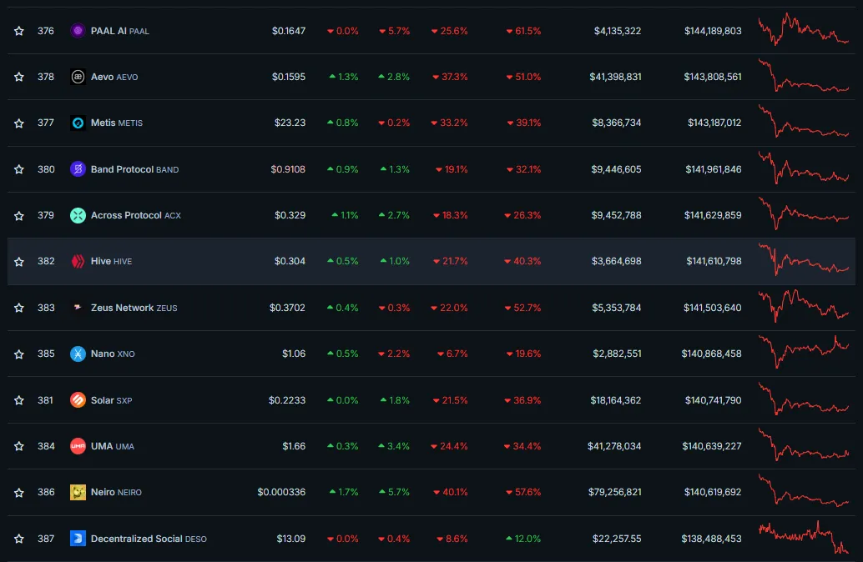View Metis 7-day sparkline chart
This screenshot has width=863, height=562.
pos(804,122)
